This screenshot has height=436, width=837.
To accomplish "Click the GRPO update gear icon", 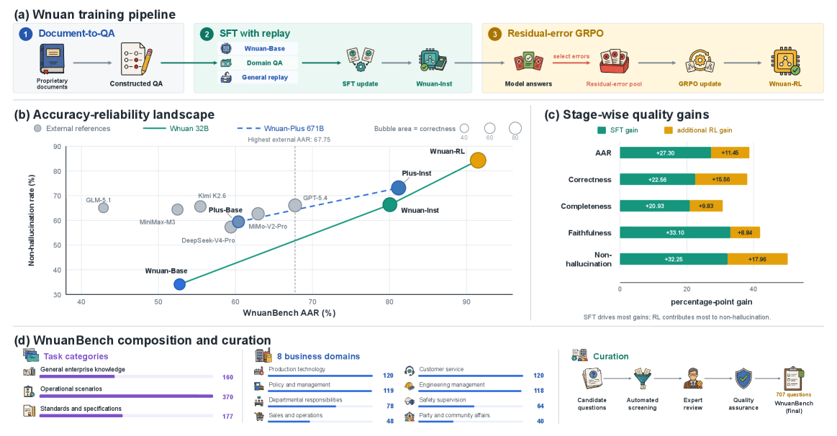I will pos(700,61).
